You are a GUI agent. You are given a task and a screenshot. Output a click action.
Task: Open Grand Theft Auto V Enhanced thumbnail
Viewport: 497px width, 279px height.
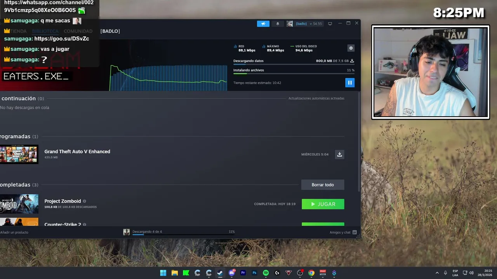pos(19,154)
